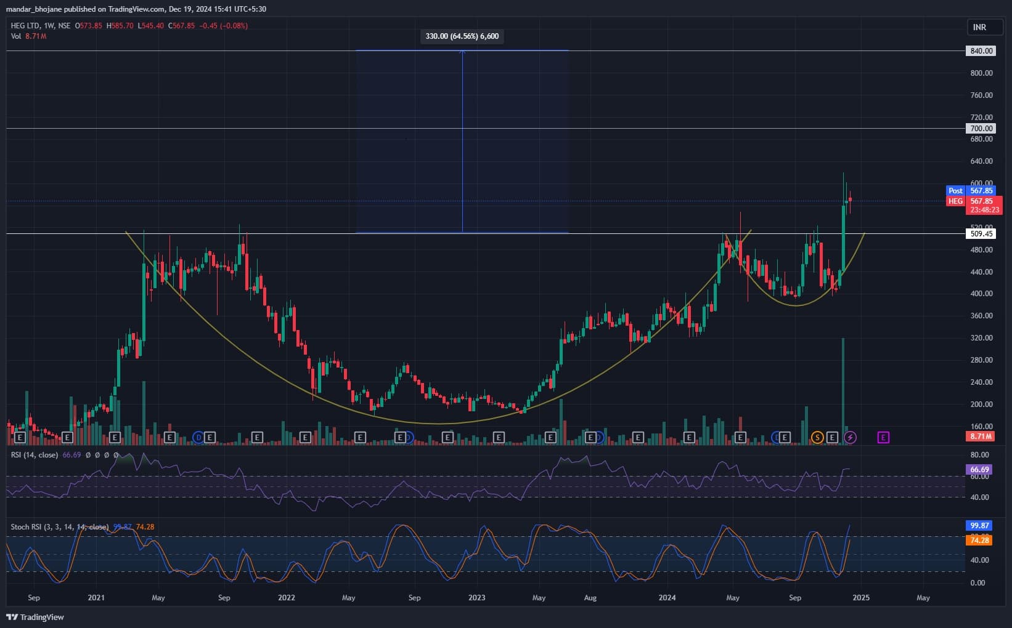Click the blue Post 567.85 price label
Viewport: 1012px width, 628px height.
974,191
